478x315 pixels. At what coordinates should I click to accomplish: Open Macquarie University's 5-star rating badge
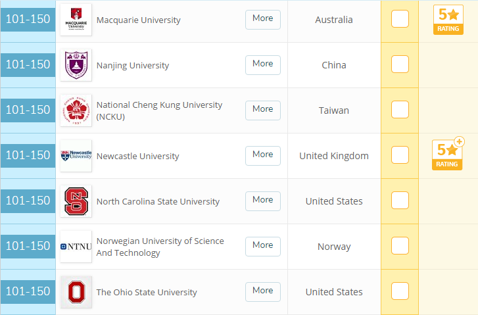(x=448, y=20)
